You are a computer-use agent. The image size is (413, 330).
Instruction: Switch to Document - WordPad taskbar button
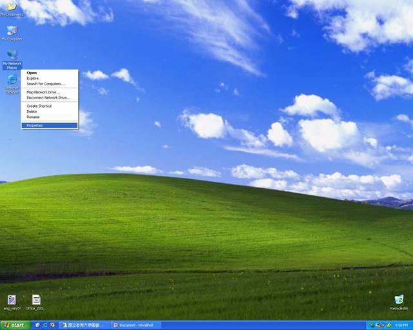click(x=136, y=325)
